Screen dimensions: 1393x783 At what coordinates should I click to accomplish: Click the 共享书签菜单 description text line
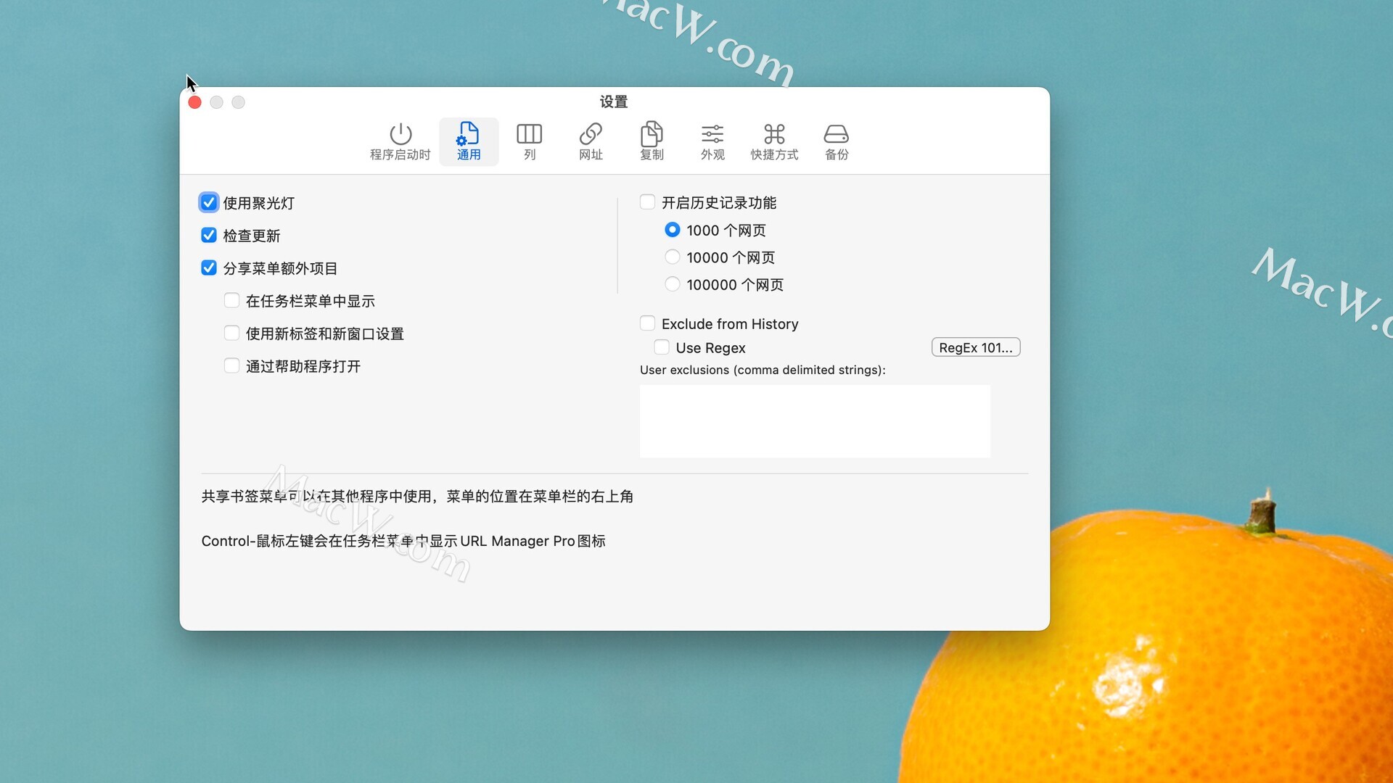point(417,497)
